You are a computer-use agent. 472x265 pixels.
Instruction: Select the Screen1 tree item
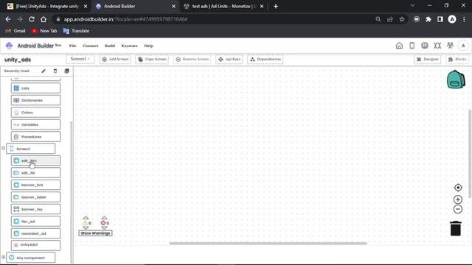point(31,149)
